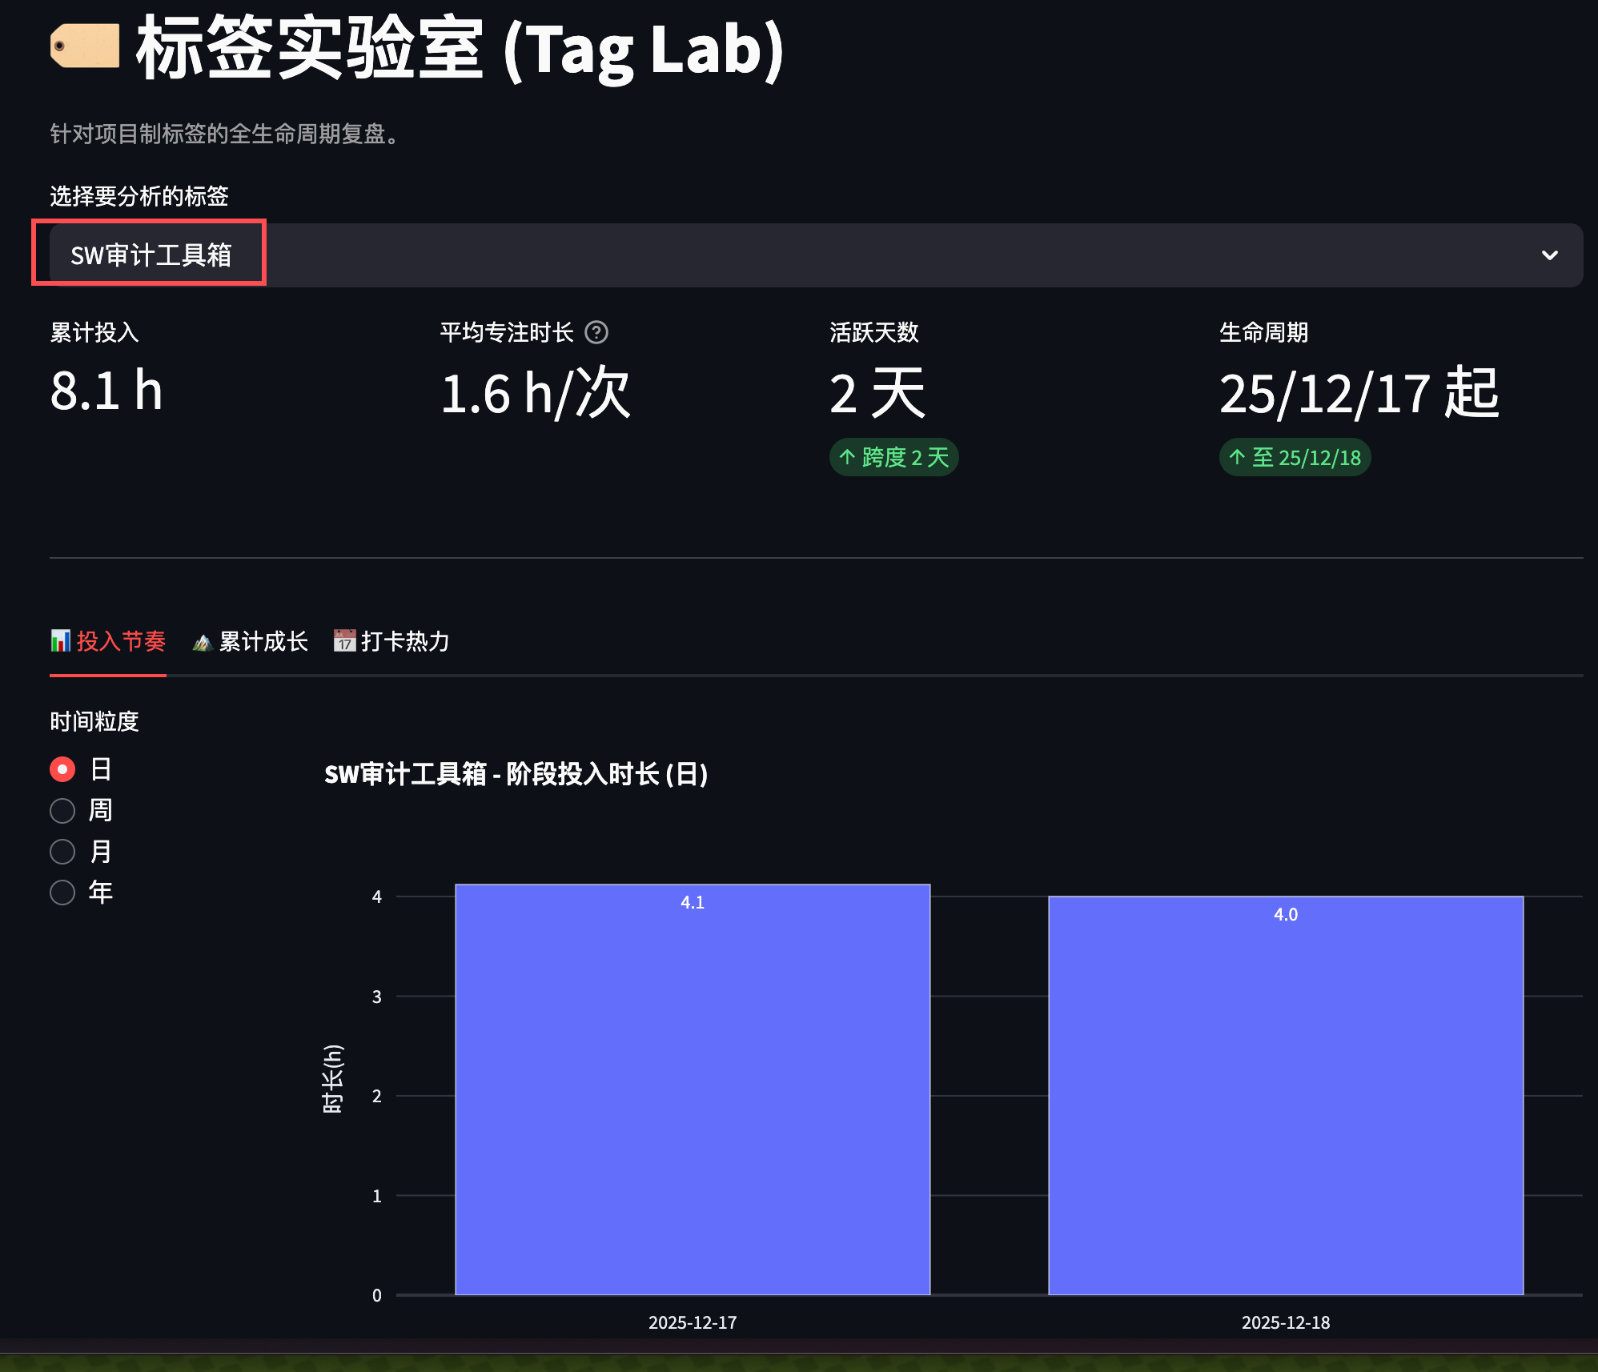The image size is (1598, 1372).
Task: Click the calendar icon on 打卡热力 tab
Action: 344,640
